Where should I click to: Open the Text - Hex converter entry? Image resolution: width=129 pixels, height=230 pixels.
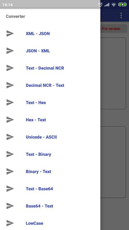coord(50,103)
